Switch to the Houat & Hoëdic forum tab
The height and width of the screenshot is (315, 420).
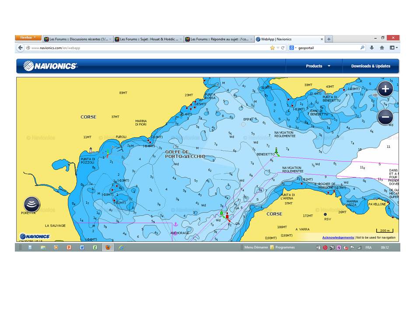[148, 39]
